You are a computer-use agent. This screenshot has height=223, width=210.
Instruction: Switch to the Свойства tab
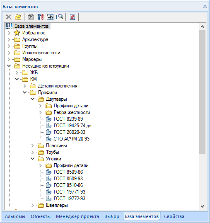[x=174, y=216]
